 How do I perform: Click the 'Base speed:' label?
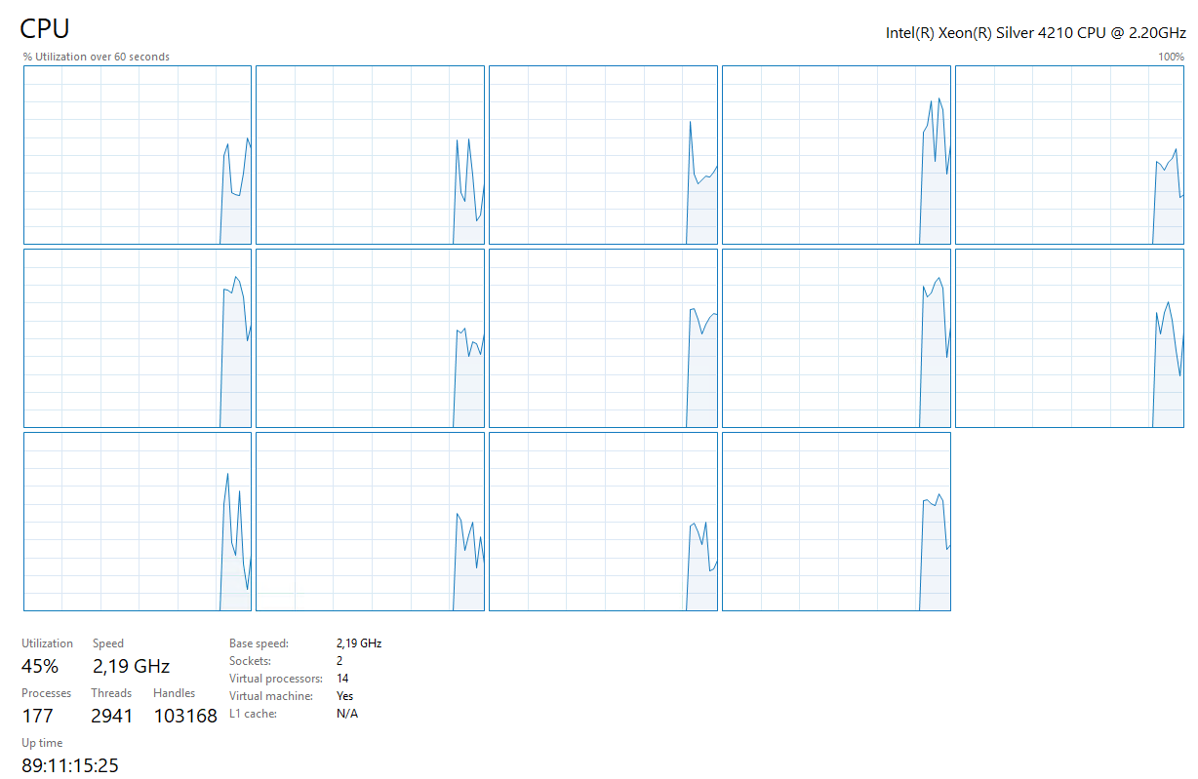[259, 643]
